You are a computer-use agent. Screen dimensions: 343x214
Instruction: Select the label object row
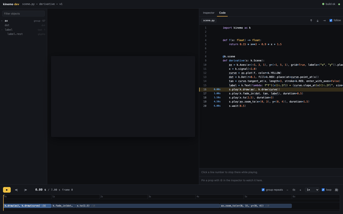[23, 30]
